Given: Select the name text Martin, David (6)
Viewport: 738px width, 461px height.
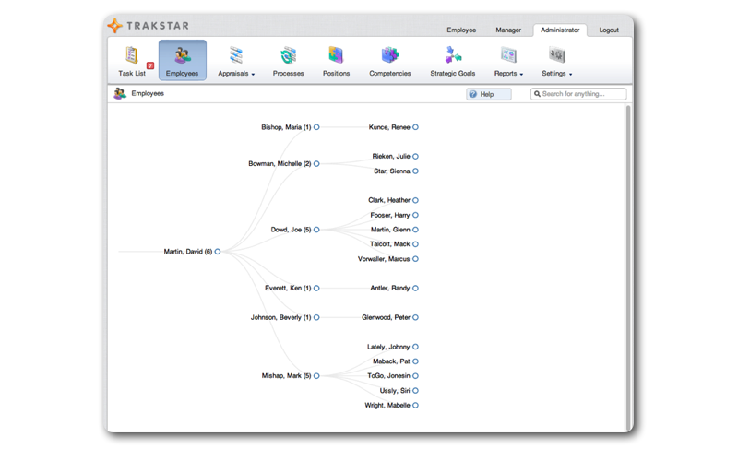Looking at the screenshot, I should 188,252.
